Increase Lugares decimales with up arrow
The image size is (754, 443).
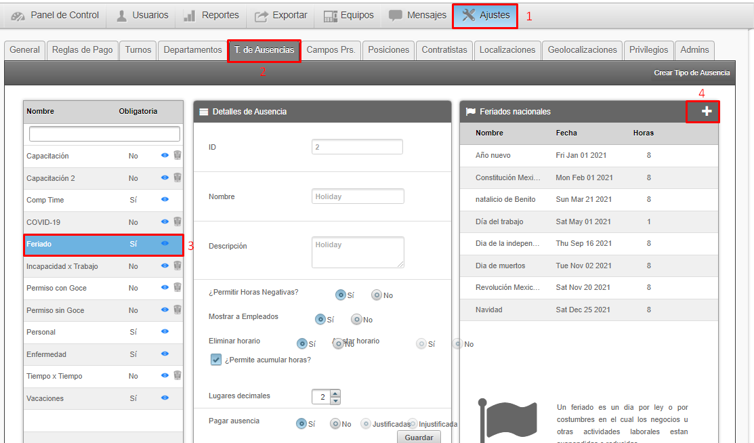click(x=335, y=393)
